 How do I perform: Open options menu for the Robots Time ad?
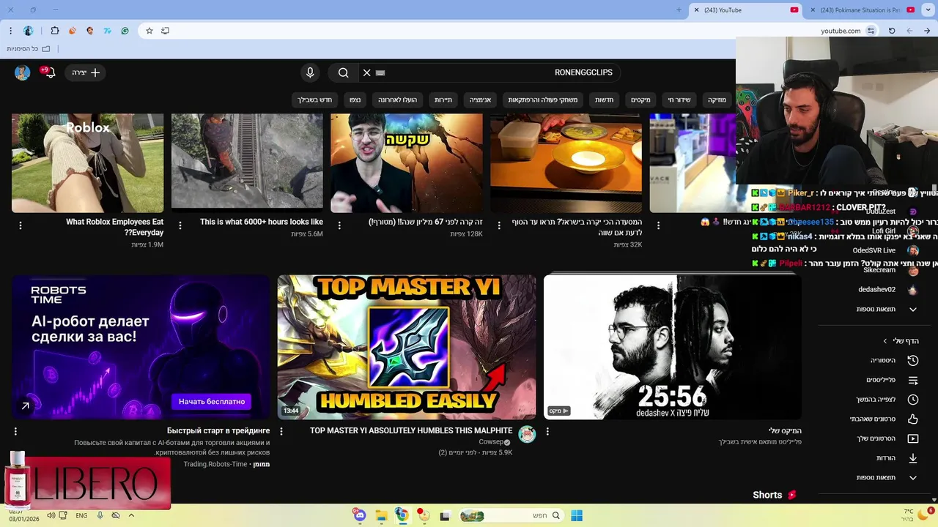(x=15, y=432)
